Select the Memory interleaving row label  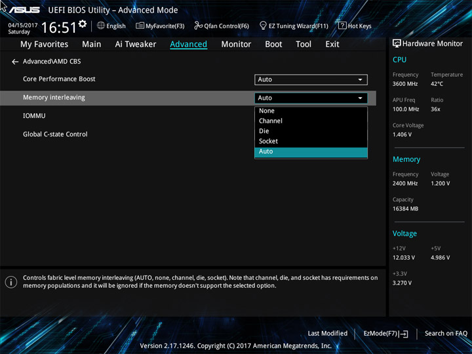[x=54, y=98]
